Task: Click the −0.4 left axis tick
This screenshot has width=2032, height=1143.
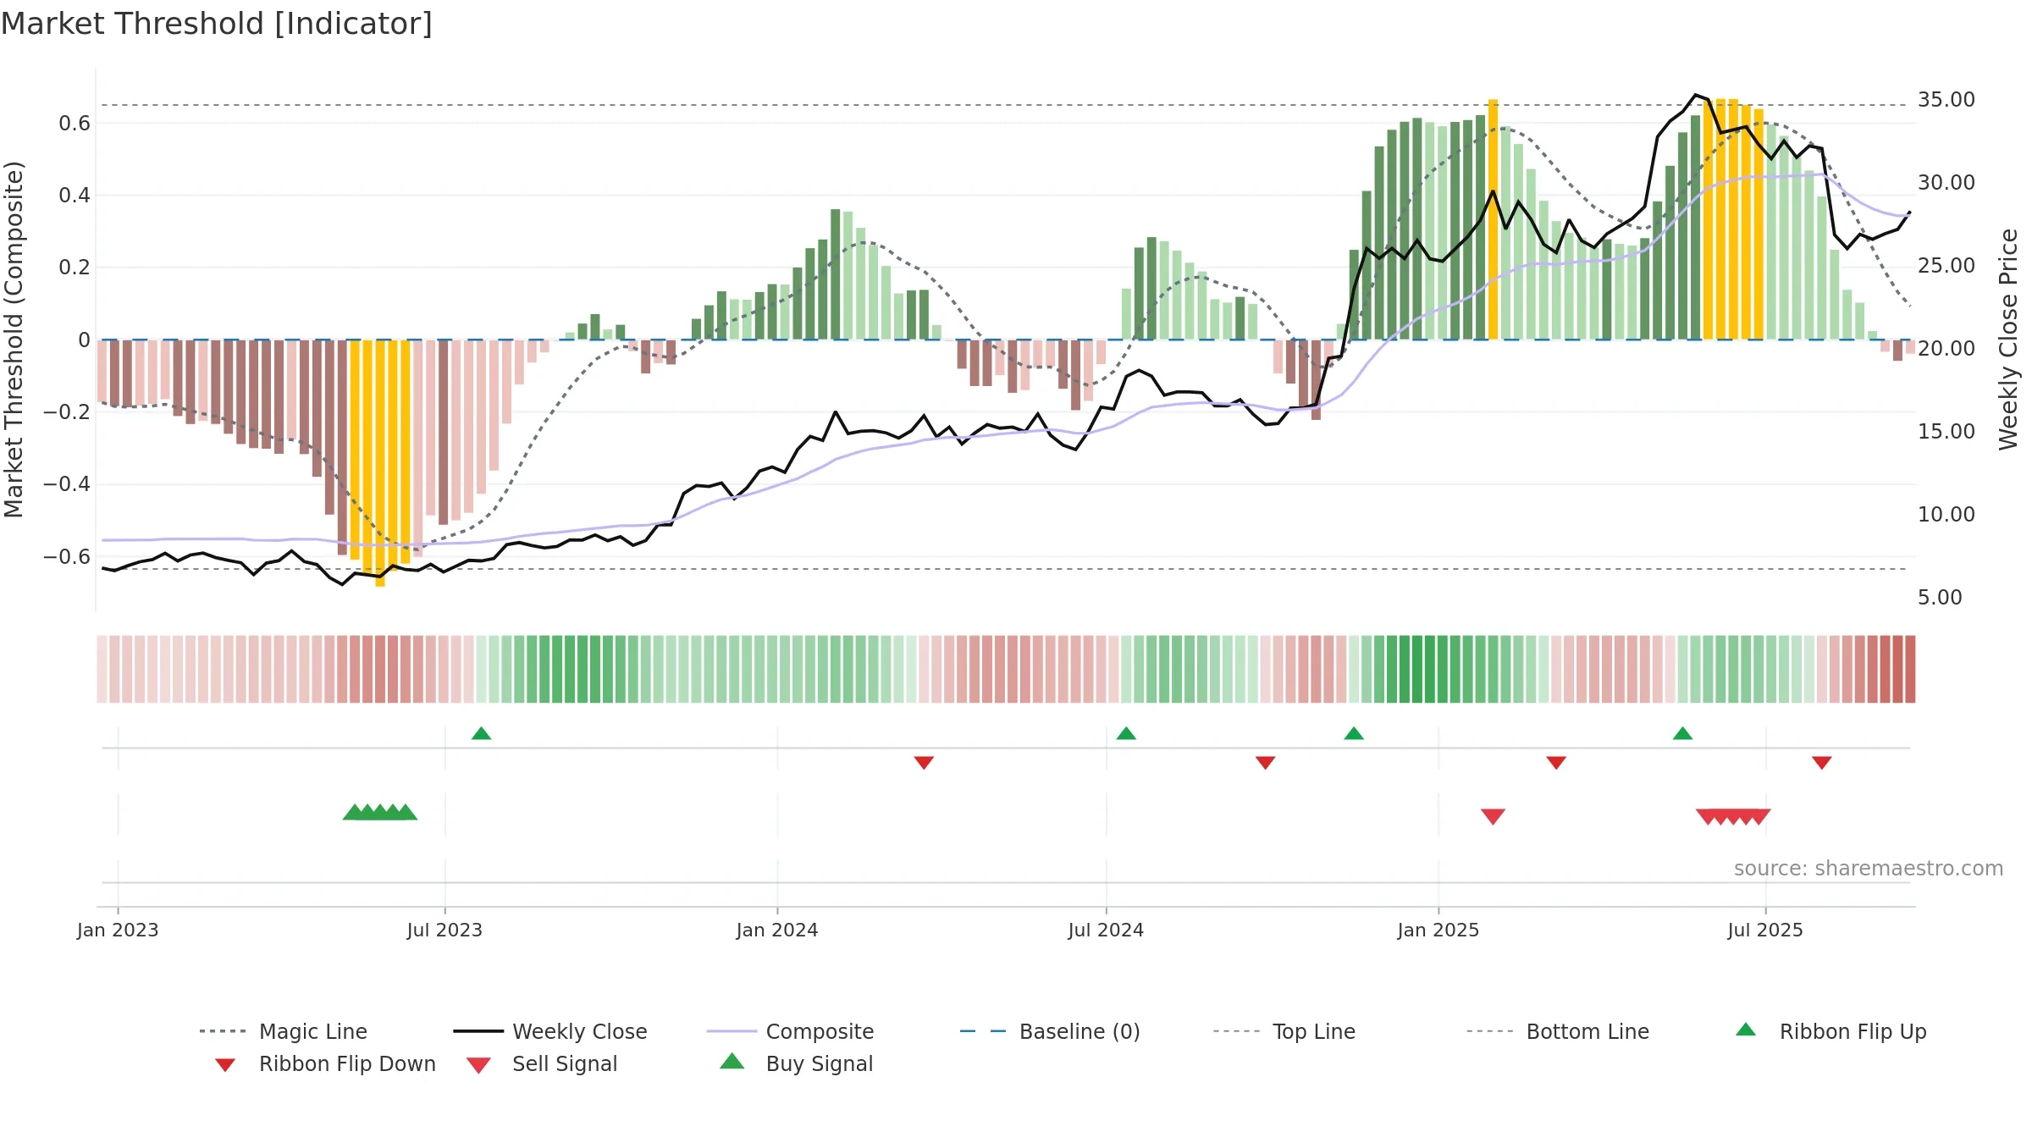Action: [x=67, y=484]
